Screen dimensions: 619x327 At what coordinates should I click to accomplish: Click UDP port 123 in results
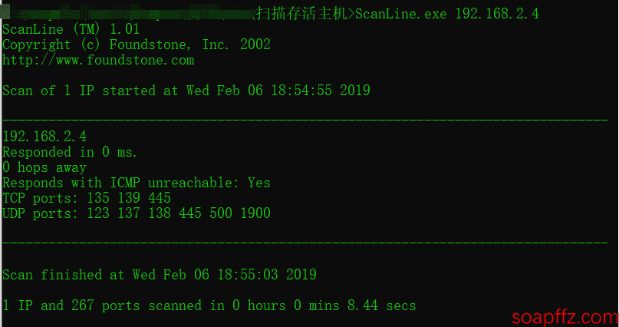coord(98,213)
